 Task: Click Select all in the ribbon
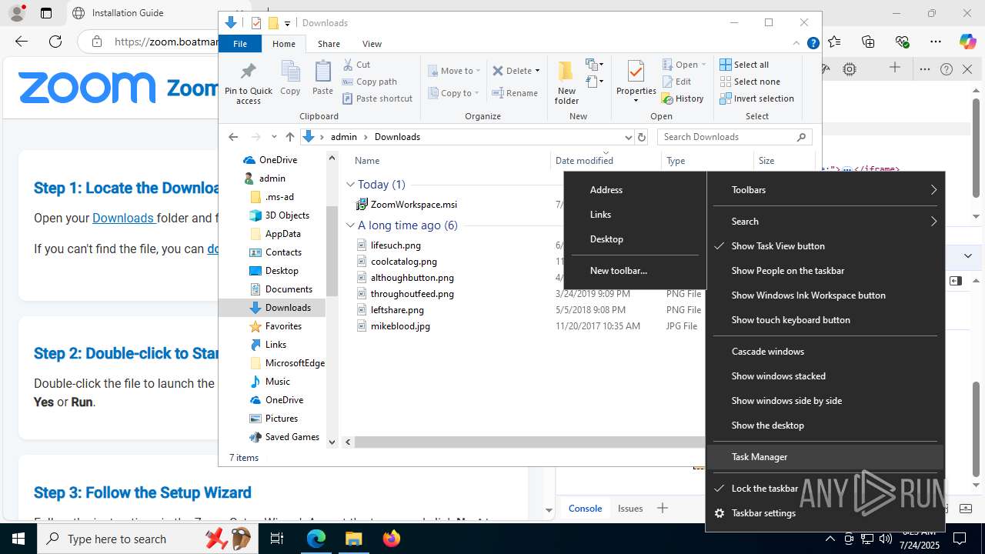(x=744, y=65)
